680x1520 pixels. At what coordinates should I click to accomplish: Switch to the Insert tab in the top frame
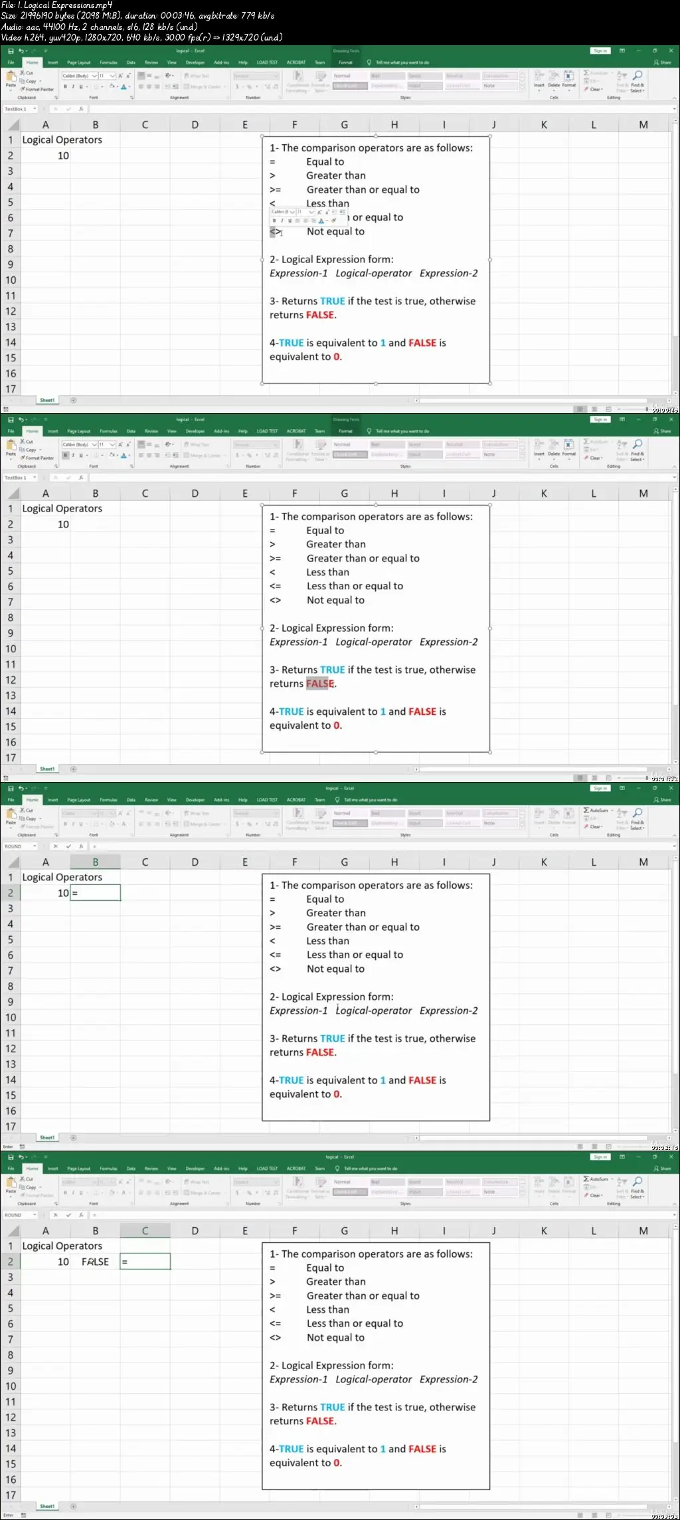coord(52,62)
